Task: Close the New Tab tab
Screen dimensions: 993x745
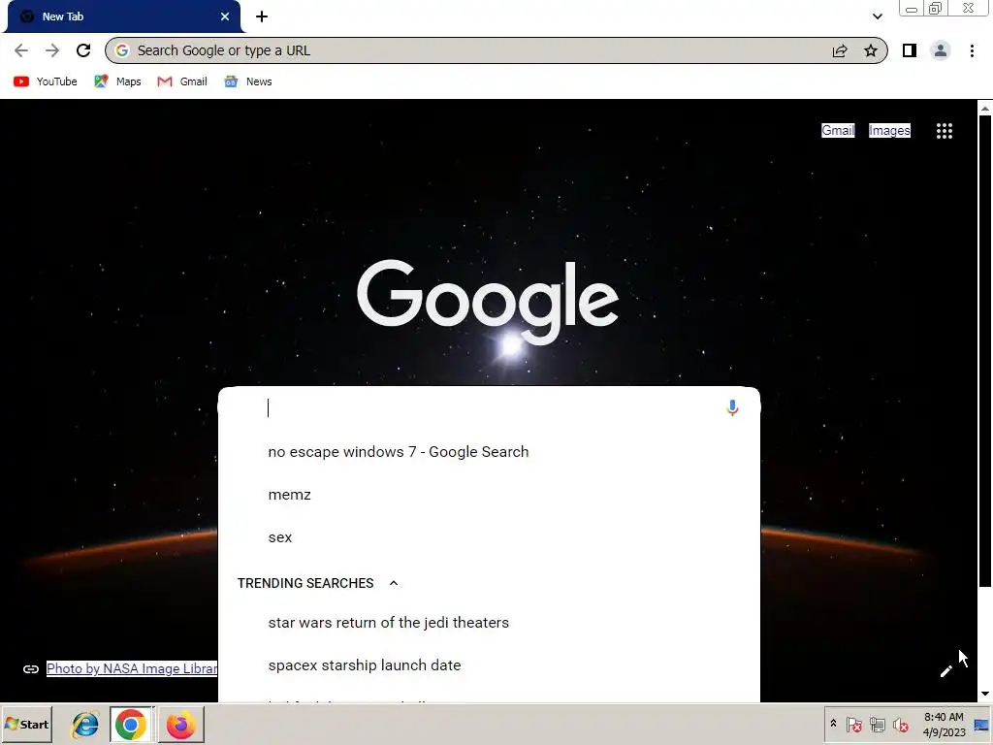Action: click(x=225, y=16)
